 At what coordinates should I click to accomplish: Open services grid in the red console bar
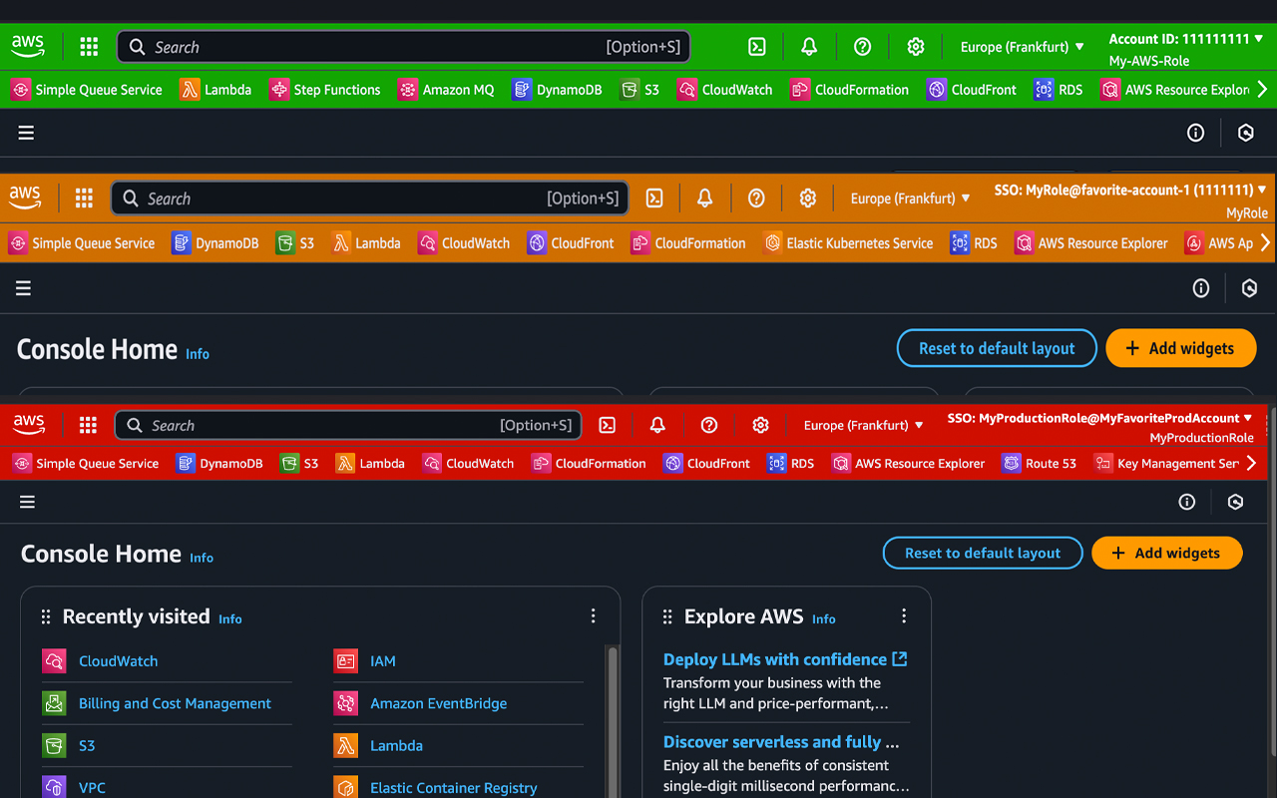pyautogui.click(x=88, y=425)
